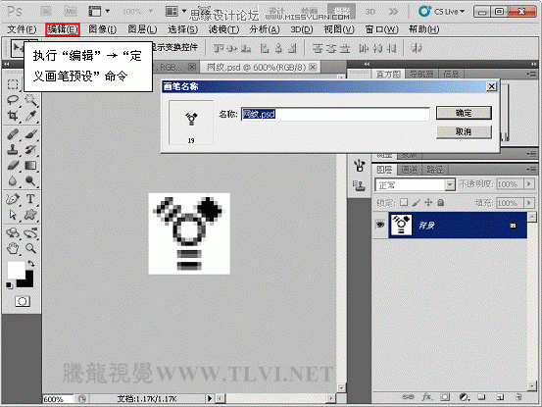Screen dimensions: 542x407
Task: Select the Healing Brush tool
Action: pos(13,134)
